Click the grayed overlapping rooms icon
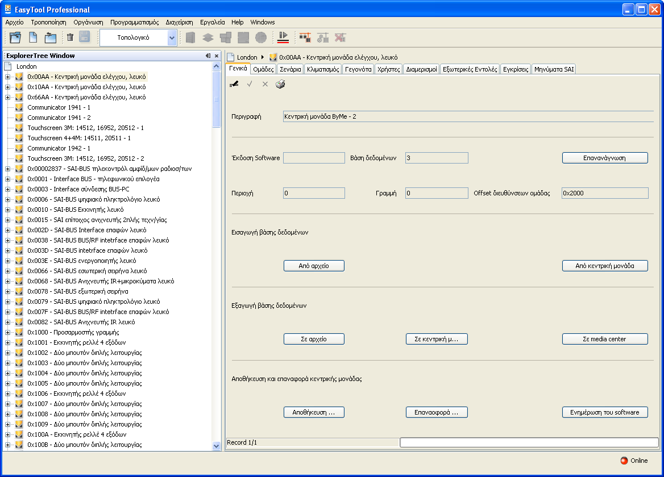This screenshot has height=477, width=664. 226,37
